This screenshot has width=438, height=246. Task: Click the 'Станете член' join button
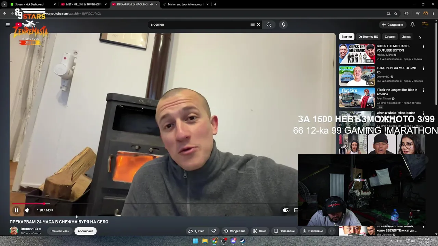tap(60, 231)
